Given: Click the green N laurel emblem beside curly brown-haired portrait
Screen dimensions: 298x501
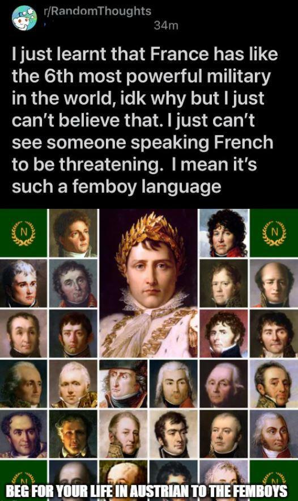Looking at the screenshot, I should pos(23,233).
